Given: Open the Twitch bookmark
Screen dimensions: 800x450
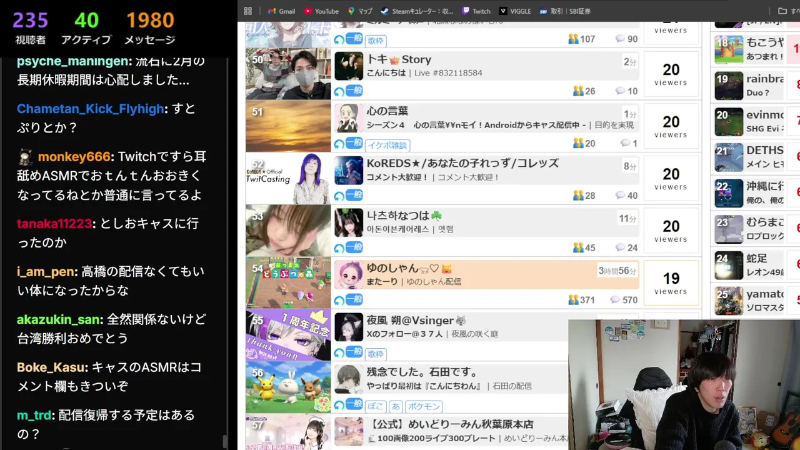Looking at the screenshot, I should point(476,11).
